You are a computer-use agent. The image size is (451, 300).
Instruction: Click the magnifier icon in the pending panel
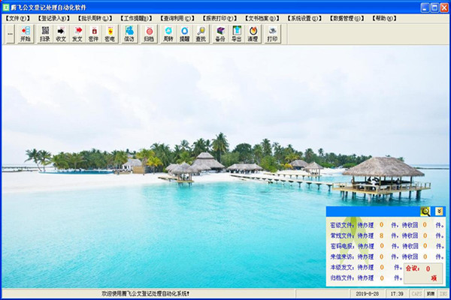425,211
